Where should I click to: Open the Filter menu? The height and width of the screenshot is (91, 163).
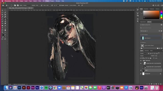[40, 1]
